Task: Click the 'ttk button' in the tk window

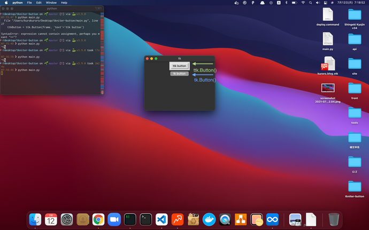Action: 179,66
